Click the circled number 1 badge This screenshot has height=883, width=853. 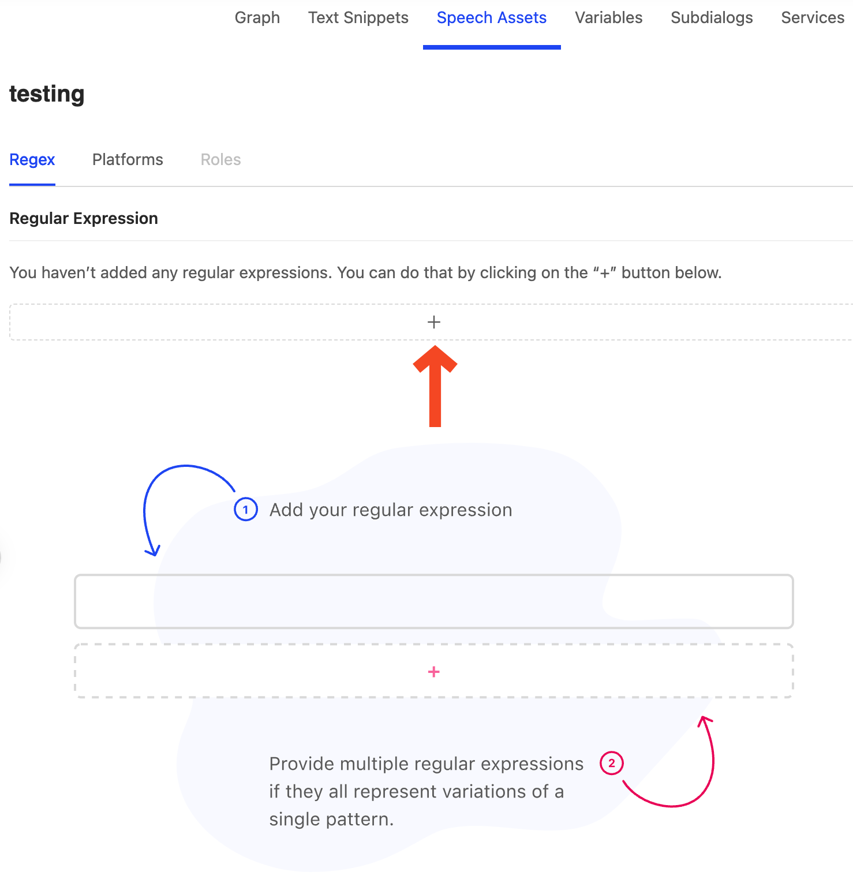tap(246, 510)
